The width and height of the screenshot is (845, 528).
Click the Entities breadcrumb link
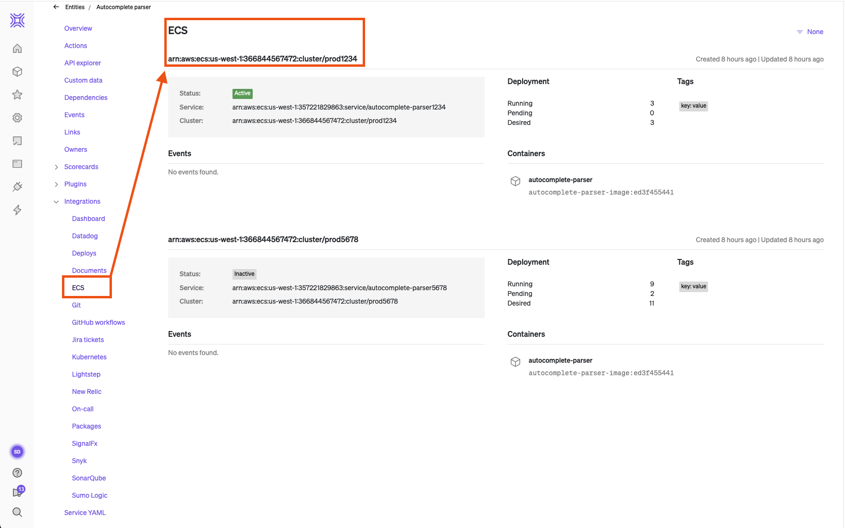(74, 7)
